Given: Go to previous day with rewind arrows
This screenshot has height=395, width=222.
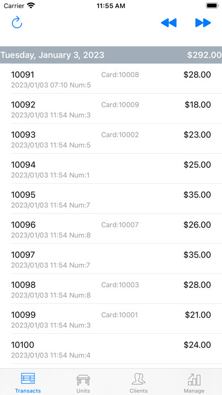Looking at the screenshot, I should (169, 23).
